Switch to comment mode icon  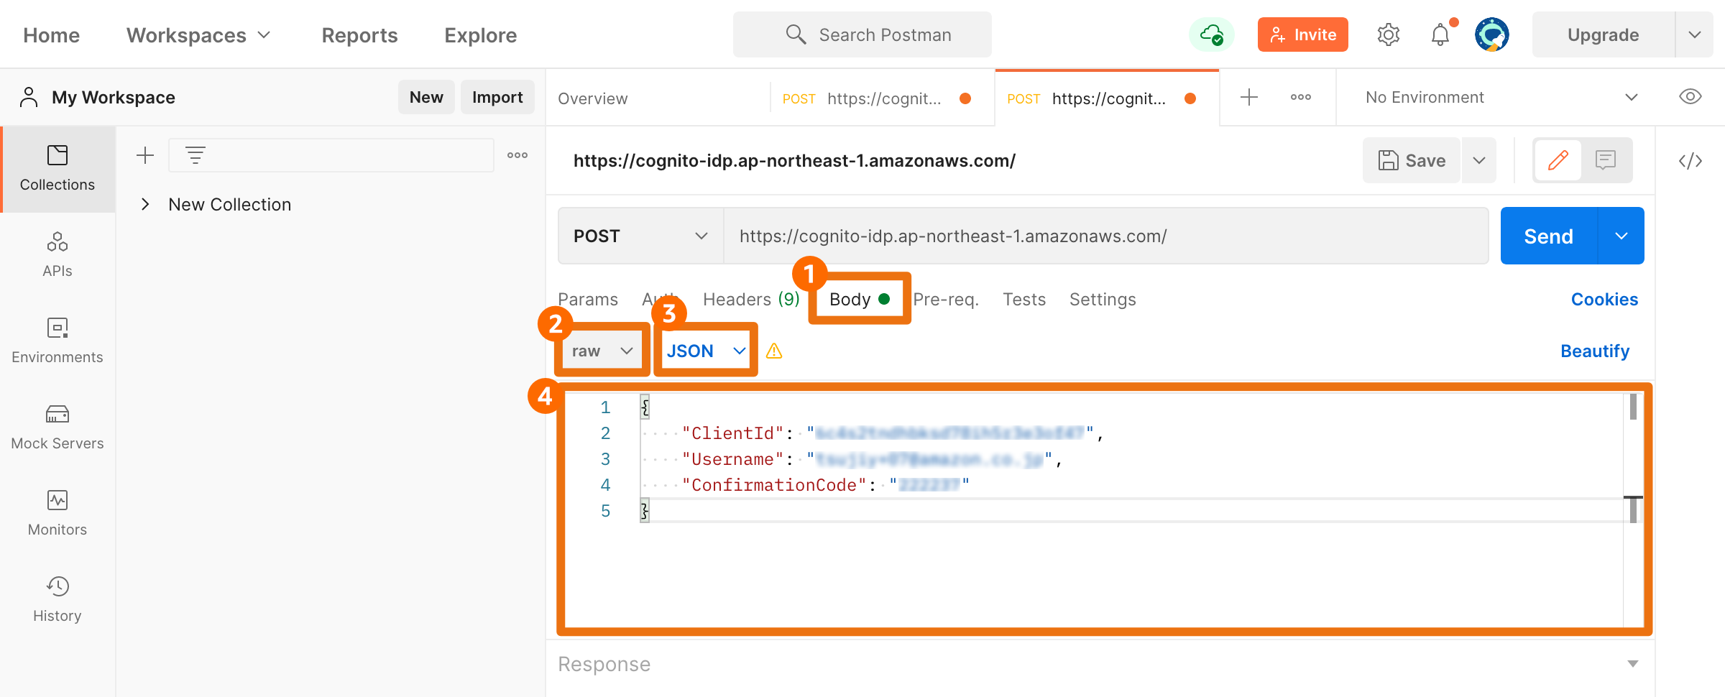[x=1606, y=160]
